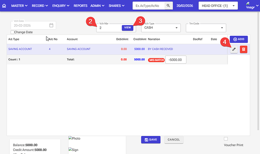Enable the Change Date checkbox
The width and height of the screenshot is (260, 154).
pos(12,32)
